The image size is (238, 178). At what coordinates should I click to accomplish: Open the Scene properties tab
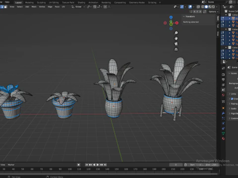[x=223, y=90]
